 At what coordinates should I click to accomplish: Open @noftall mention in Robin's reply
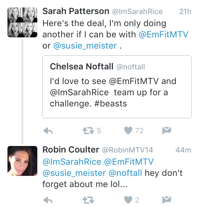point(125,173)
